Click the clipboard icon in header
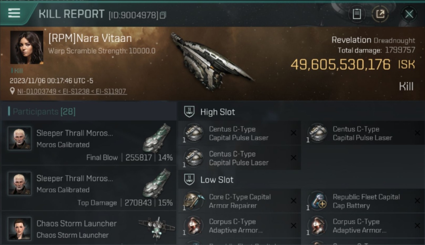425x245 pixels. tap(357, 14)
